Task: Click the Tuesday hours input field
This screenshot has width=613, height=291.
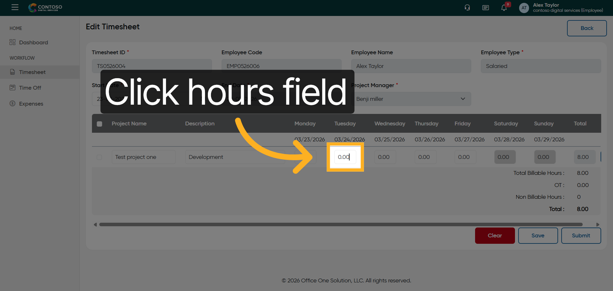Action: pyautogui.click(x=345, y=157)
